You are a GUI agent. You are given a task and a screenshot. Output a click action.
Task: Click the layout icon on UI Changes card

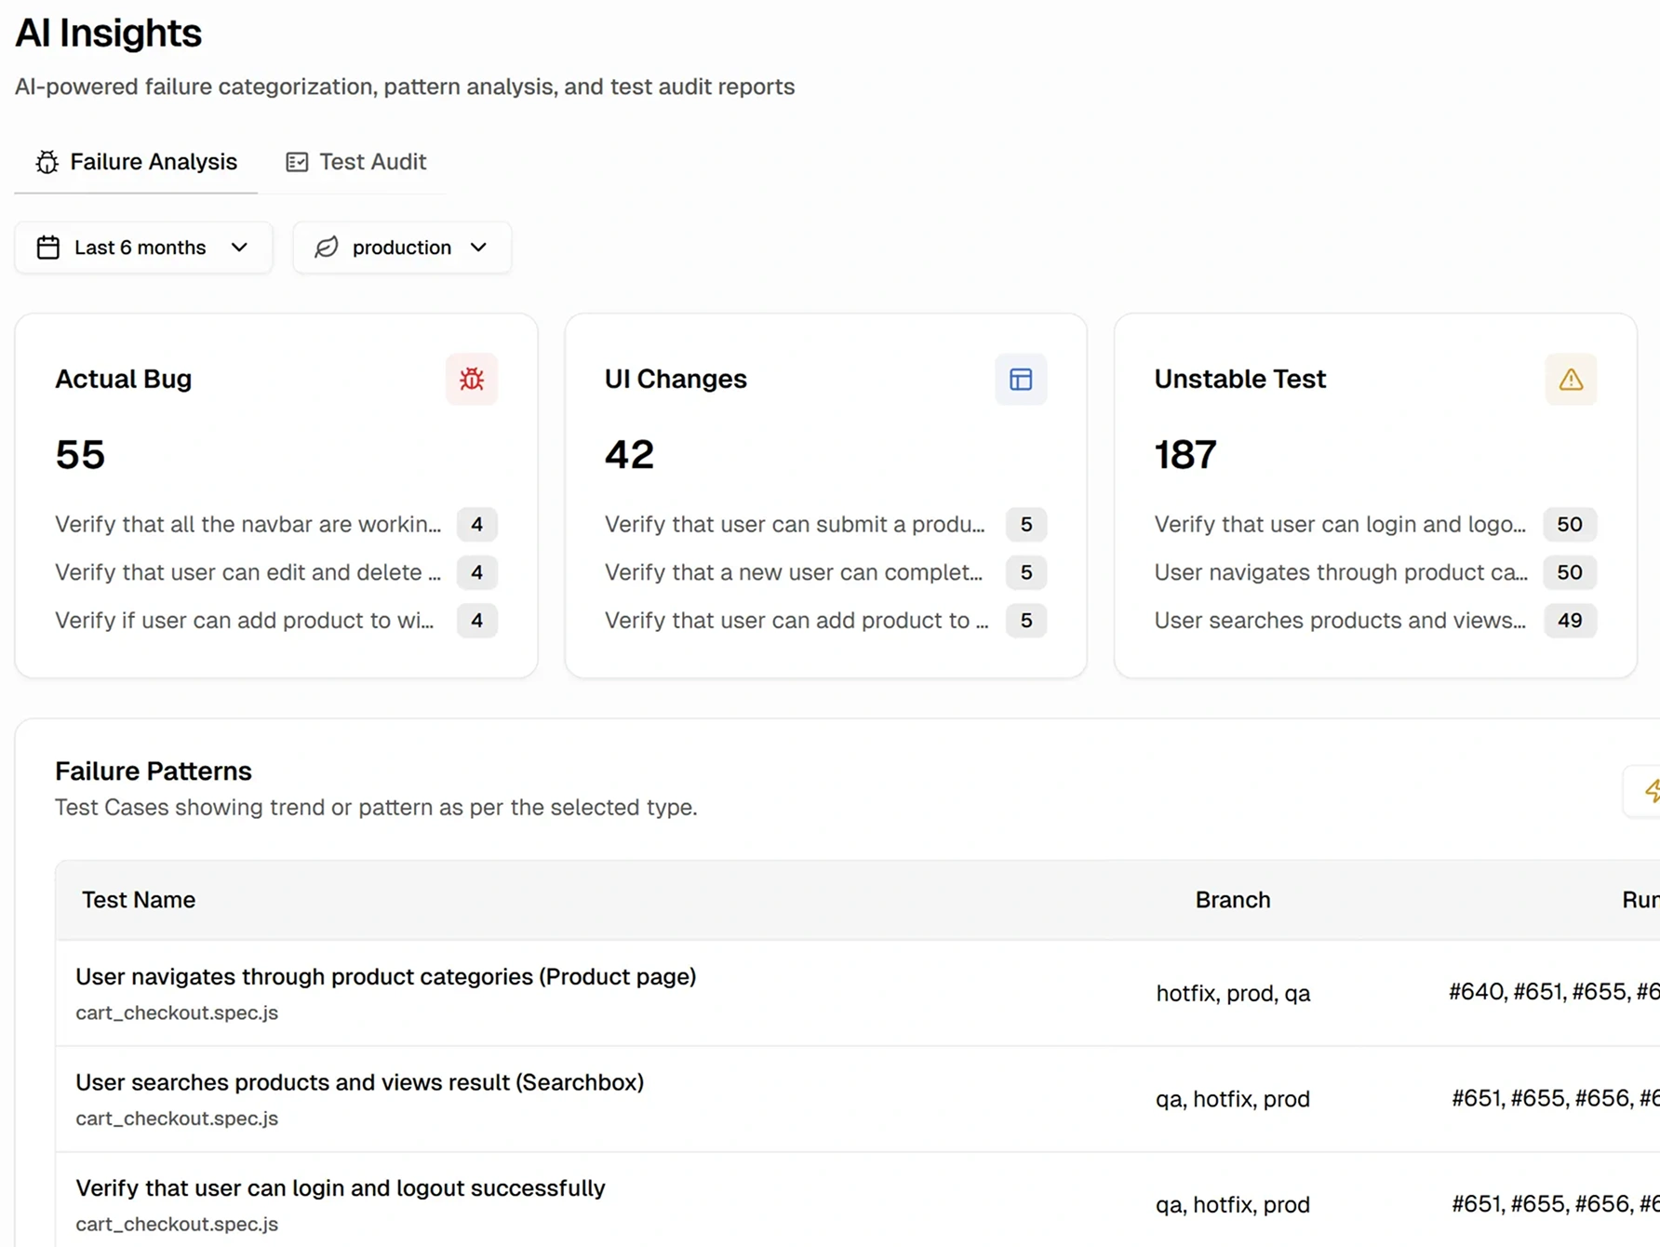point(1021,379)
